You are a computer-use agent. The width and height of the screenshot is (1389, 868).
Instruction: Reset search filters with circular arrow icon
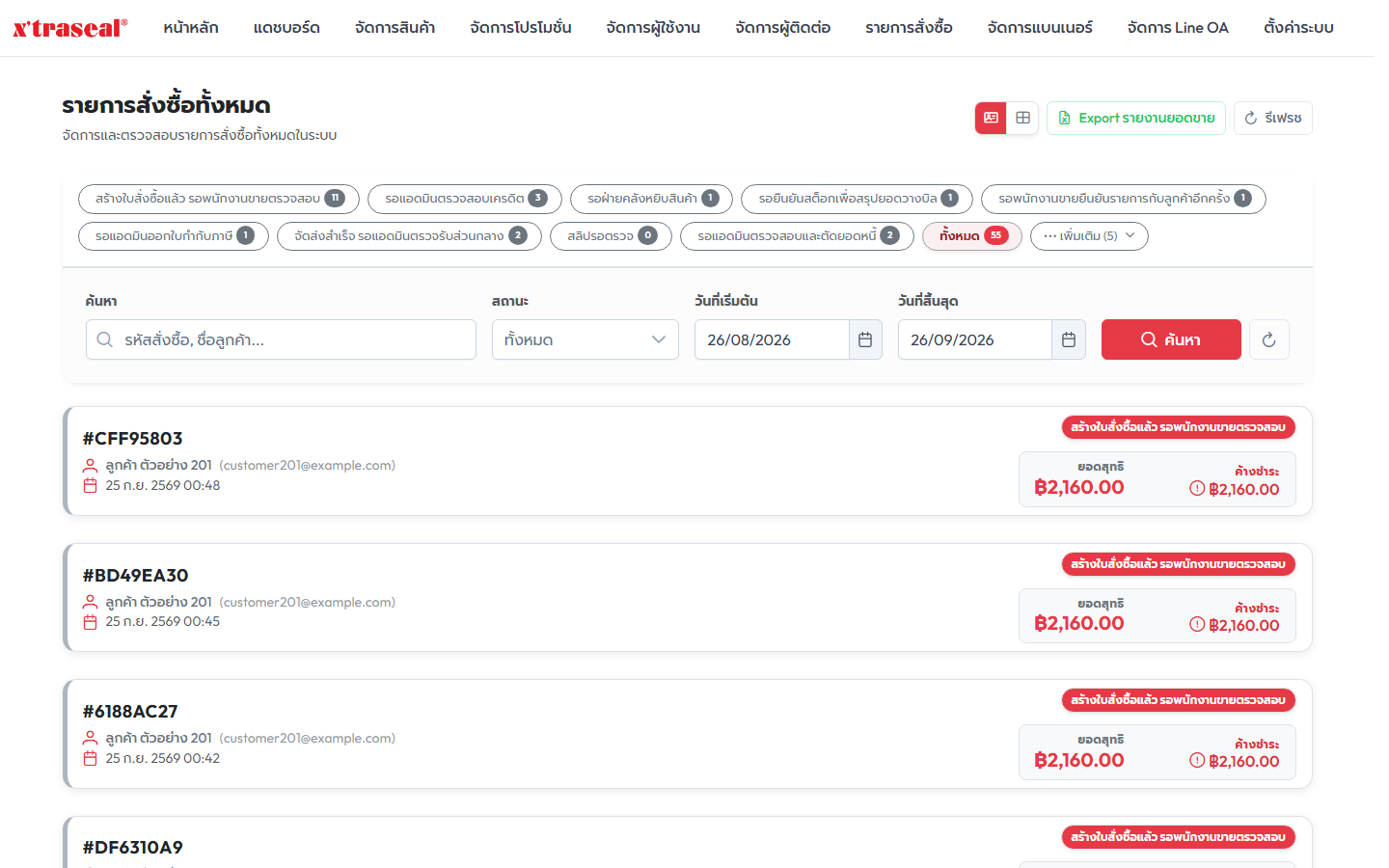click(x=1269, y=339)
